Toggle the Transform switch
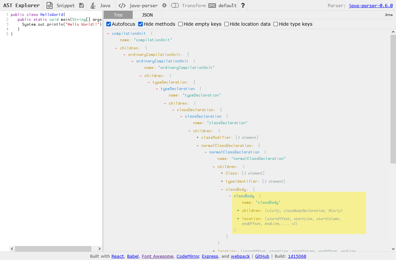Viewport: 396px width, 260px height. (175, 6)
